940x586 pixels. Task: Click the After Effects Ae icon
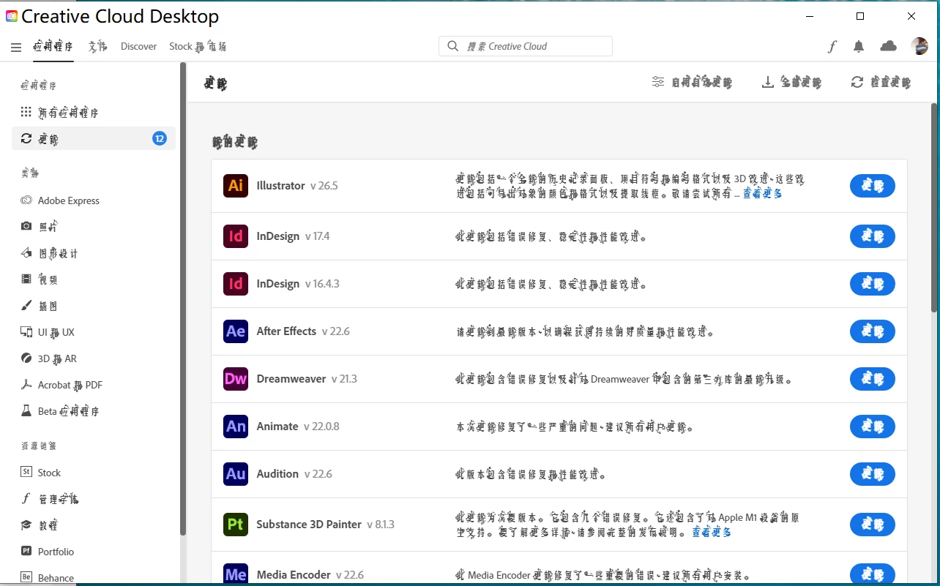click(x=236, y=331)
